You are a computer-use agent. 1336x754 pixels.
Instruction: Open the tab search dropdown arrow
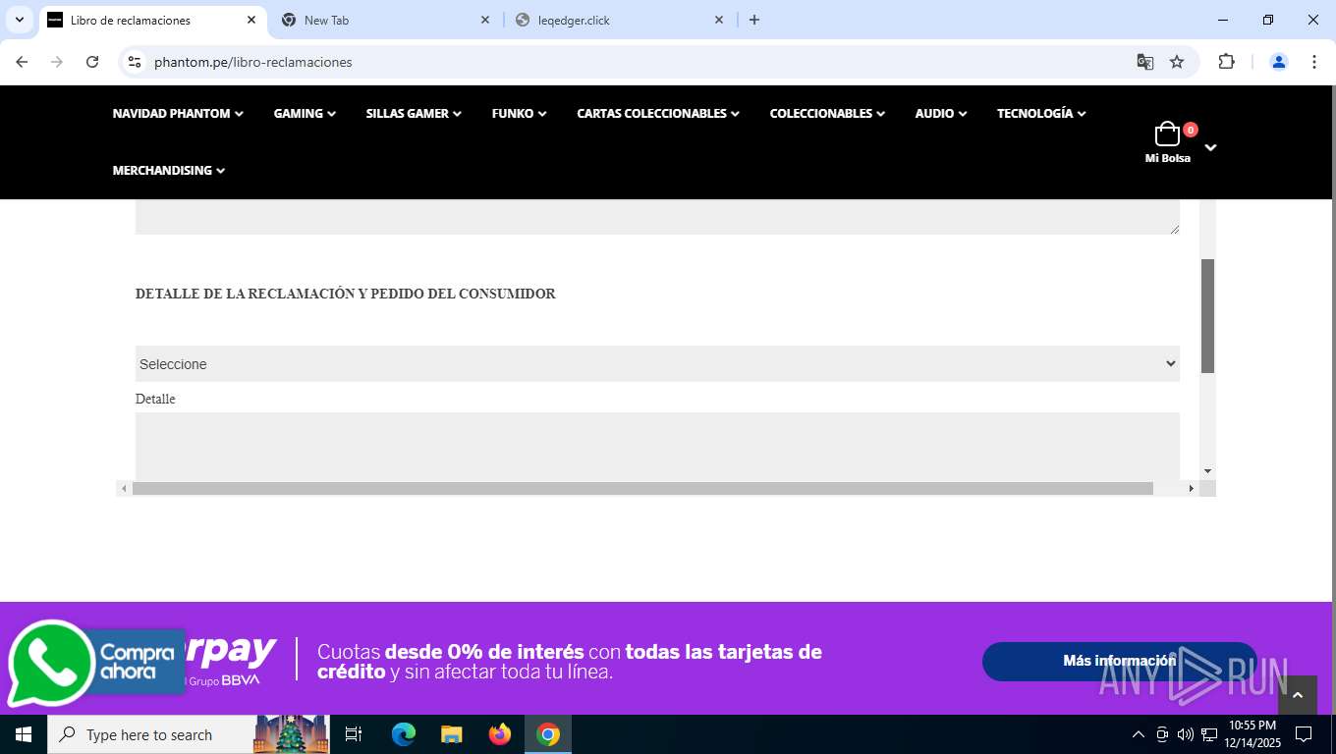[x=19, y=20]
